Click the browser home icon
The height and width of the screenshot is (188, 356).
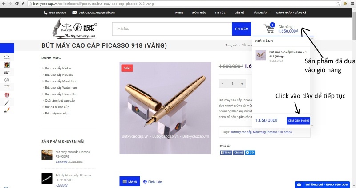click(x=23, y=4)
